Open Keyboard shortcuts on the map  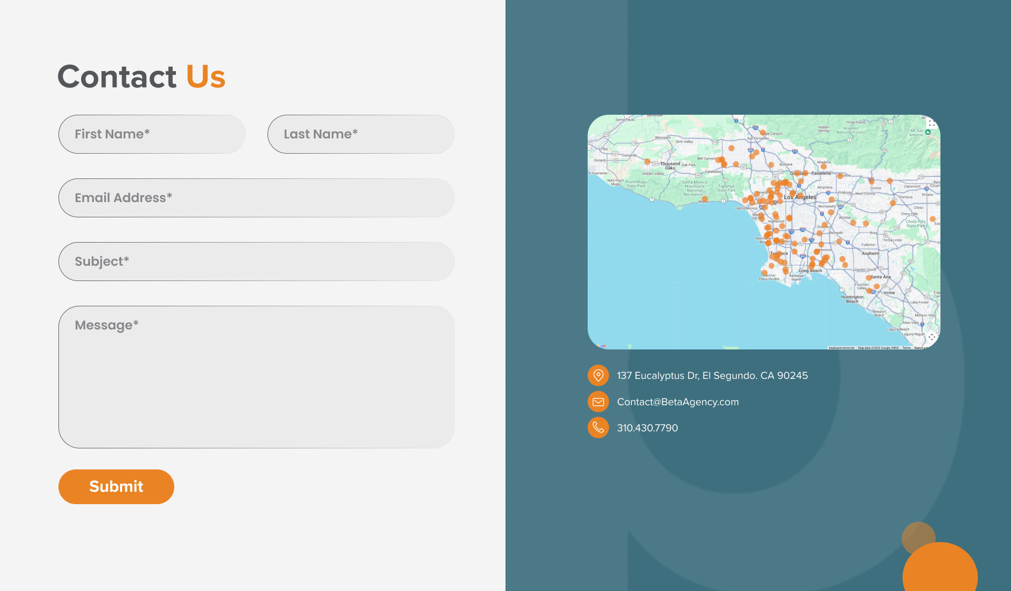coord(841,348)
